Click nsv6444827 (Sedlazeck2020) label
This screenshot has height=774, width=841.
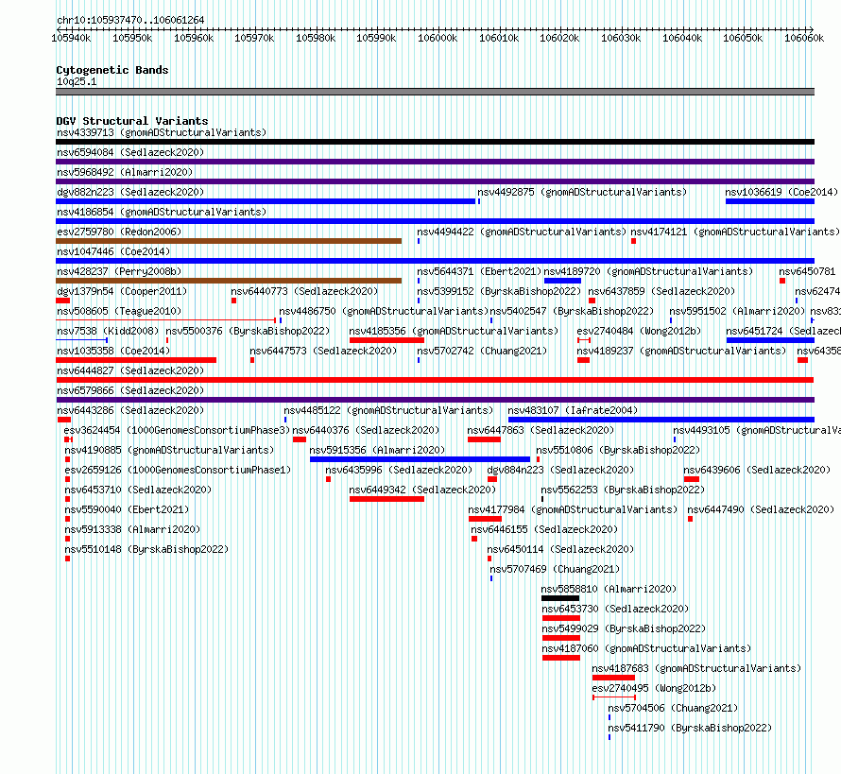point(130,370)
